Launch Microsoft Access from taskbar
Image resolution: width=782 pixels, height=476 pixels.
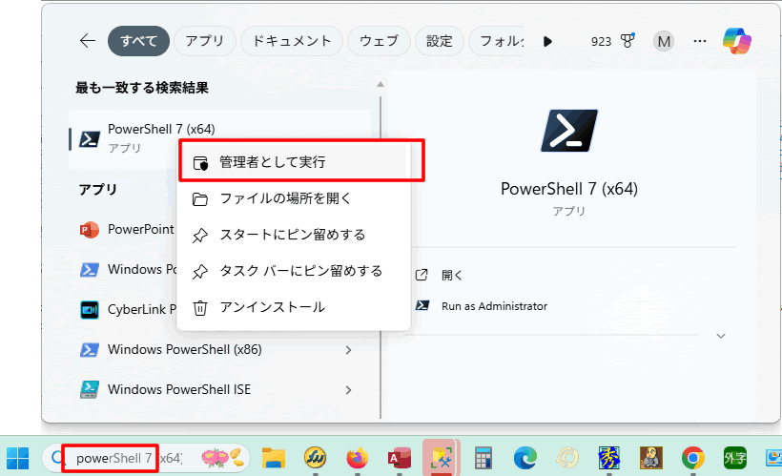pyautogui.click(x=399, y=458)
